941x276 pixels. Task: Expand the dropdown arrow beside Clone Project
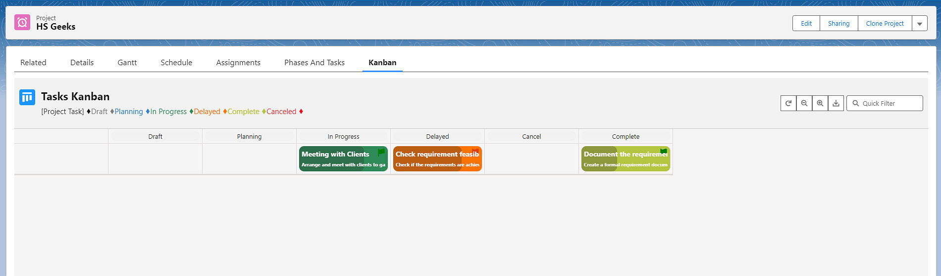coord(919,24)
